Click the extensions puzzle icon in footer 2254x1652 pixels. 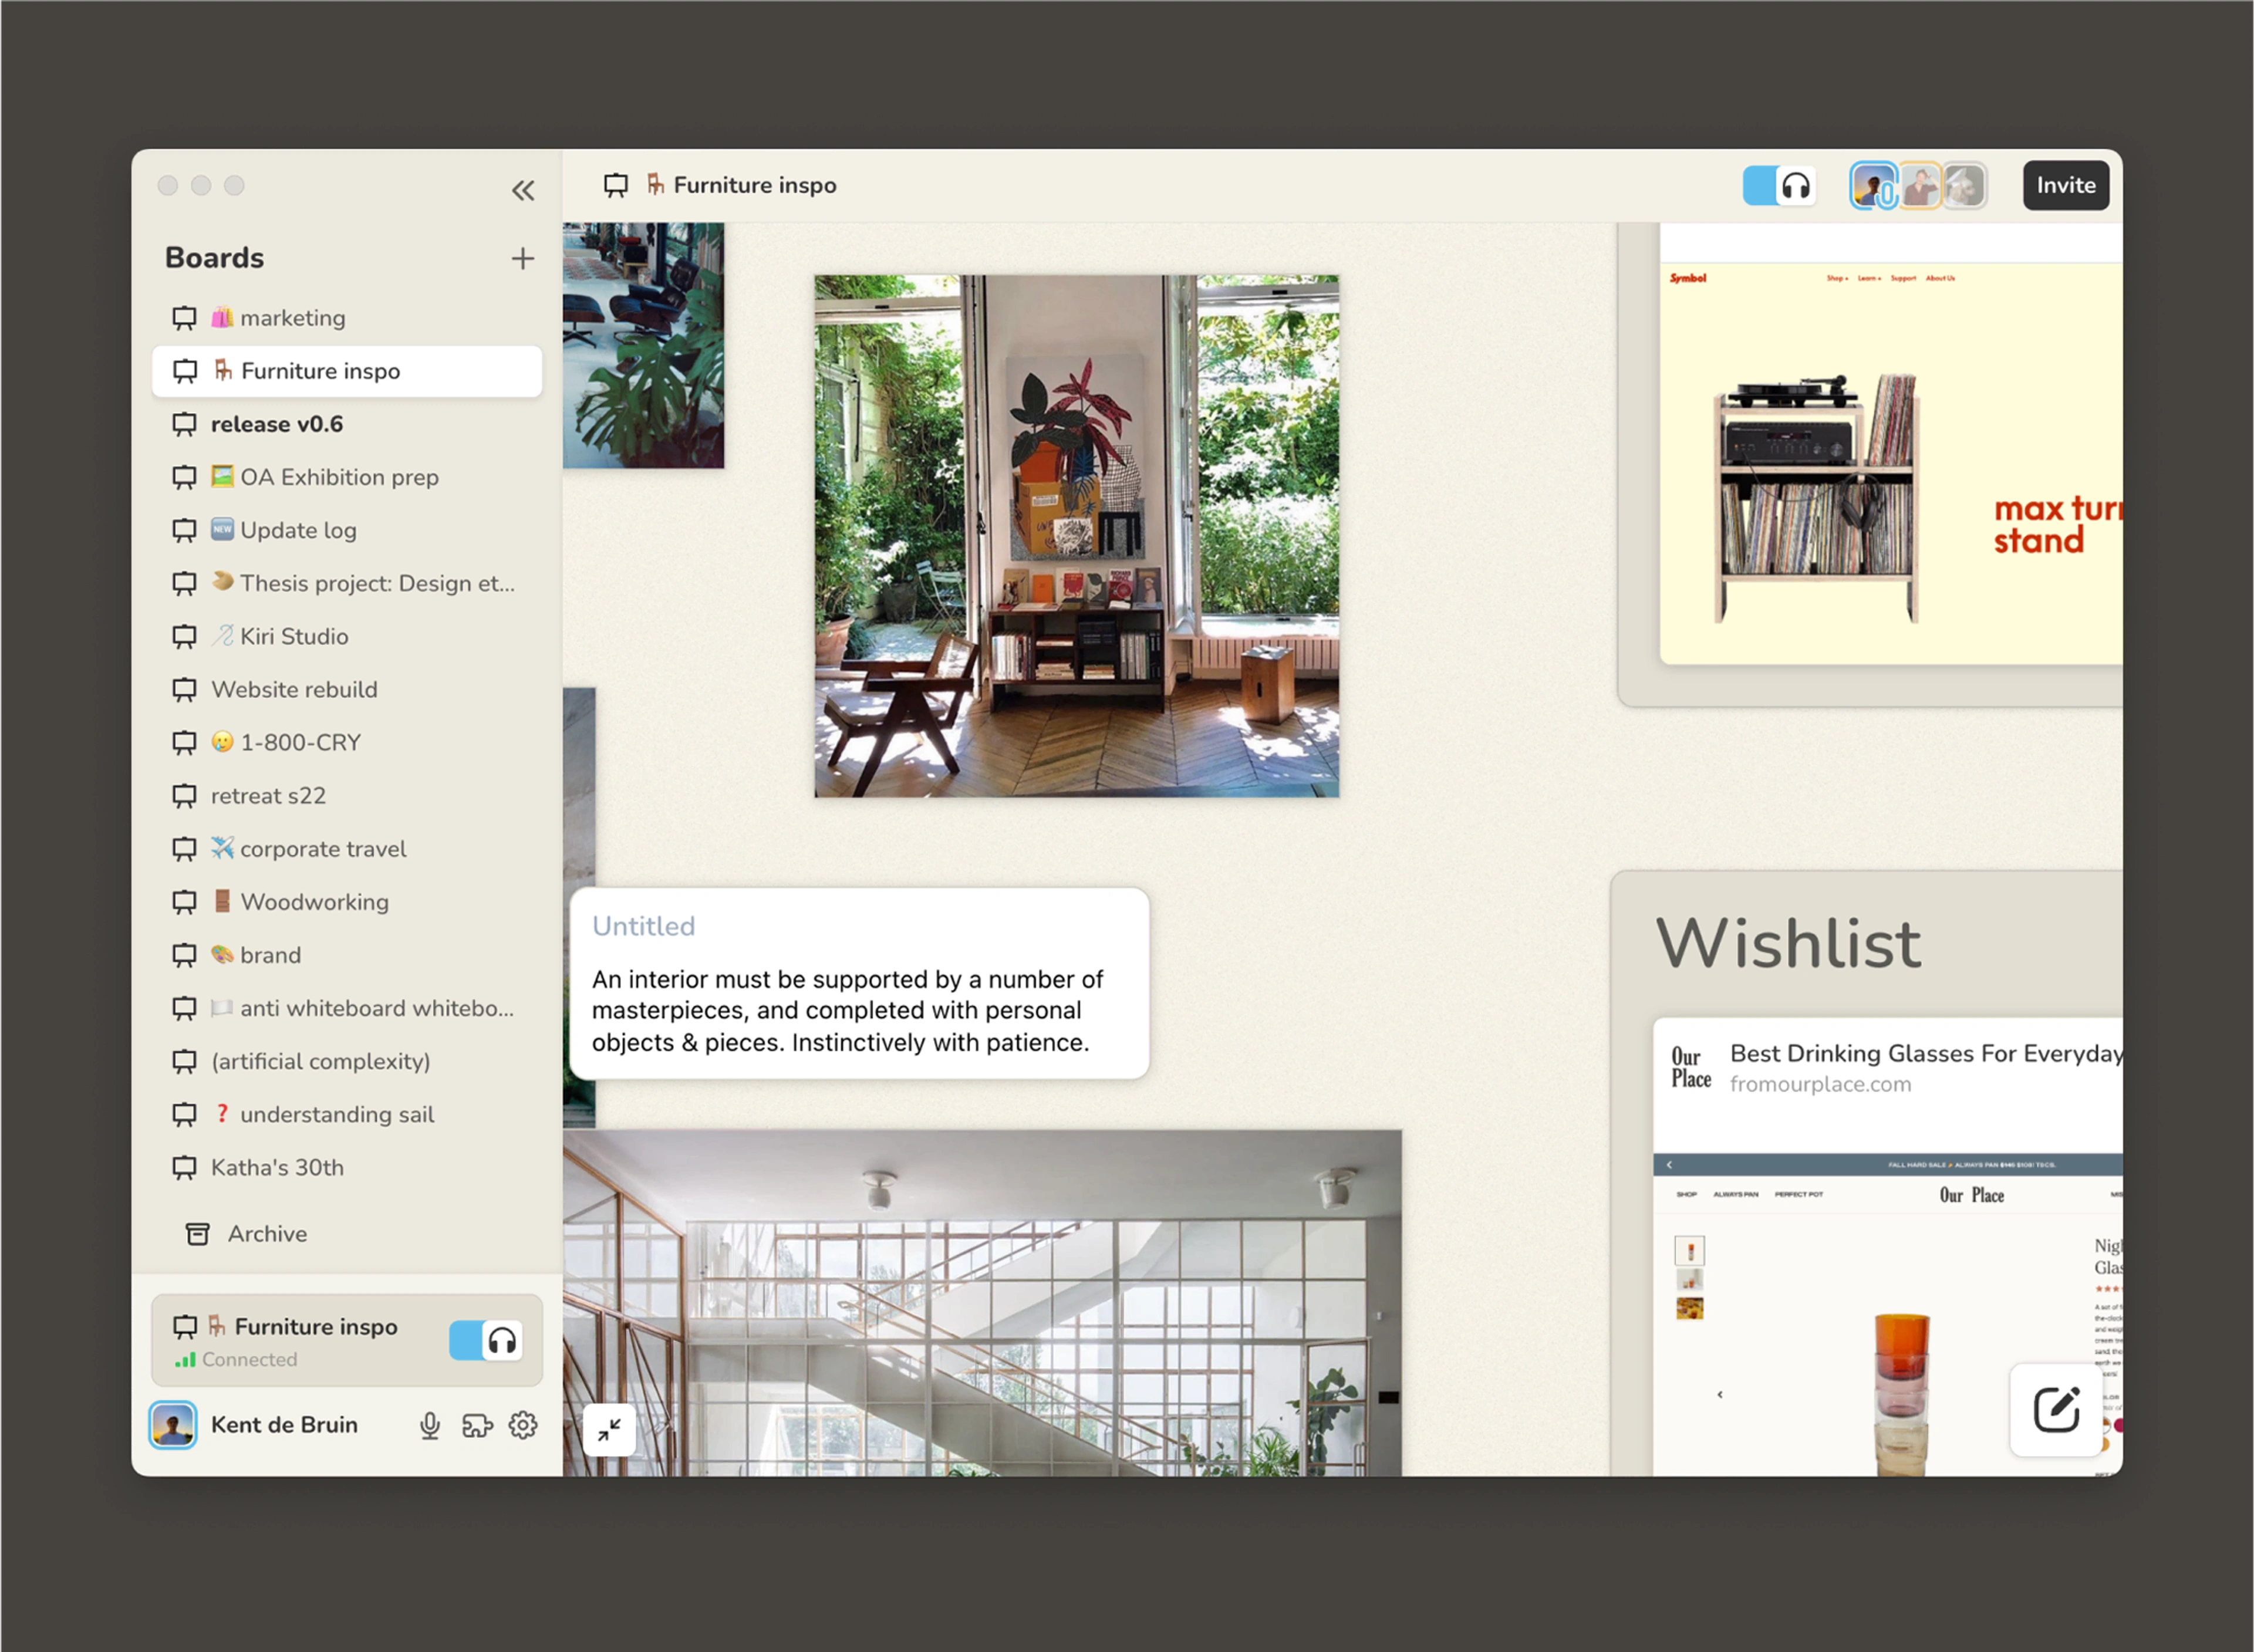tap(477, 1426)
